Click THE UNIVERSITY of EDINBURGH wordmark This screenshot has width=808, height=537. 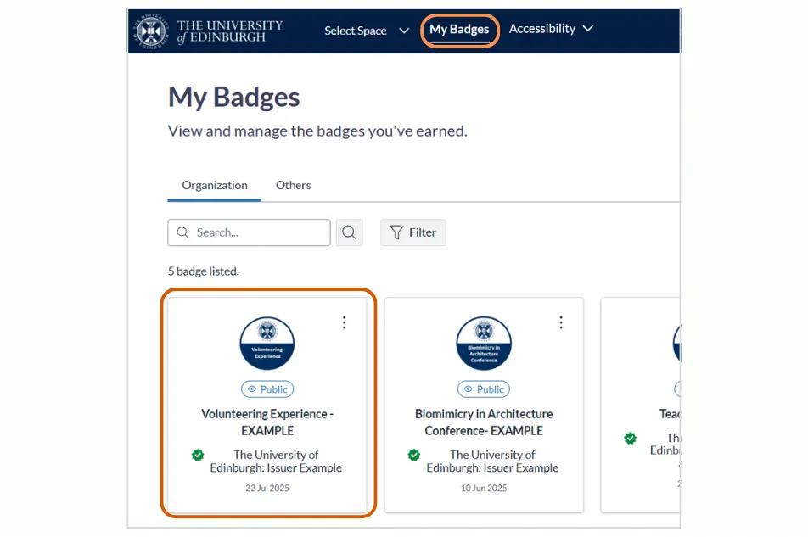(x=229, y=31)
